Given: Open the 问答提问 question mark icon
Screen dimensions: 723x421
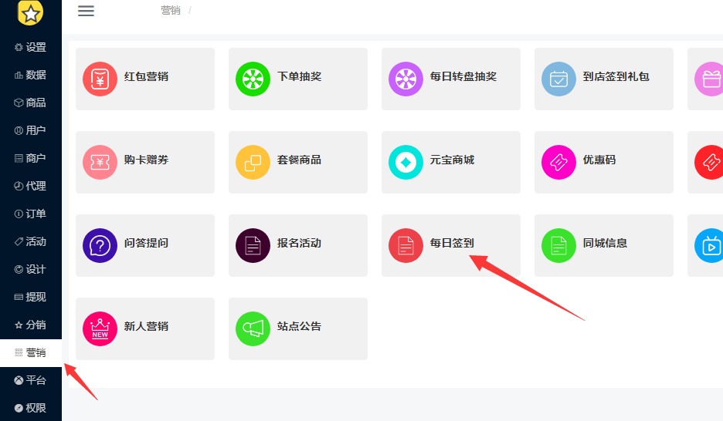Looking at the screenshot, I should [x=100, y=246].
